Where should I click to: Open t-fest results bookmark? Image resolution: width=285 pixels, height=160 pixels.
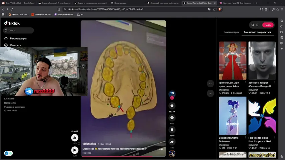(x=42, y=15)
